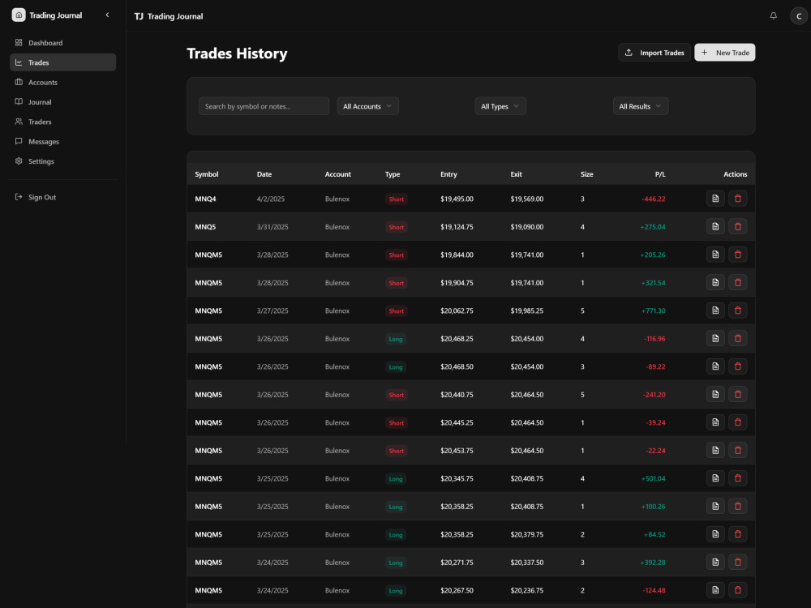View notes for the +771.30 trade
The height and width of the screenshot is (608, 811).
pos(715,310)
